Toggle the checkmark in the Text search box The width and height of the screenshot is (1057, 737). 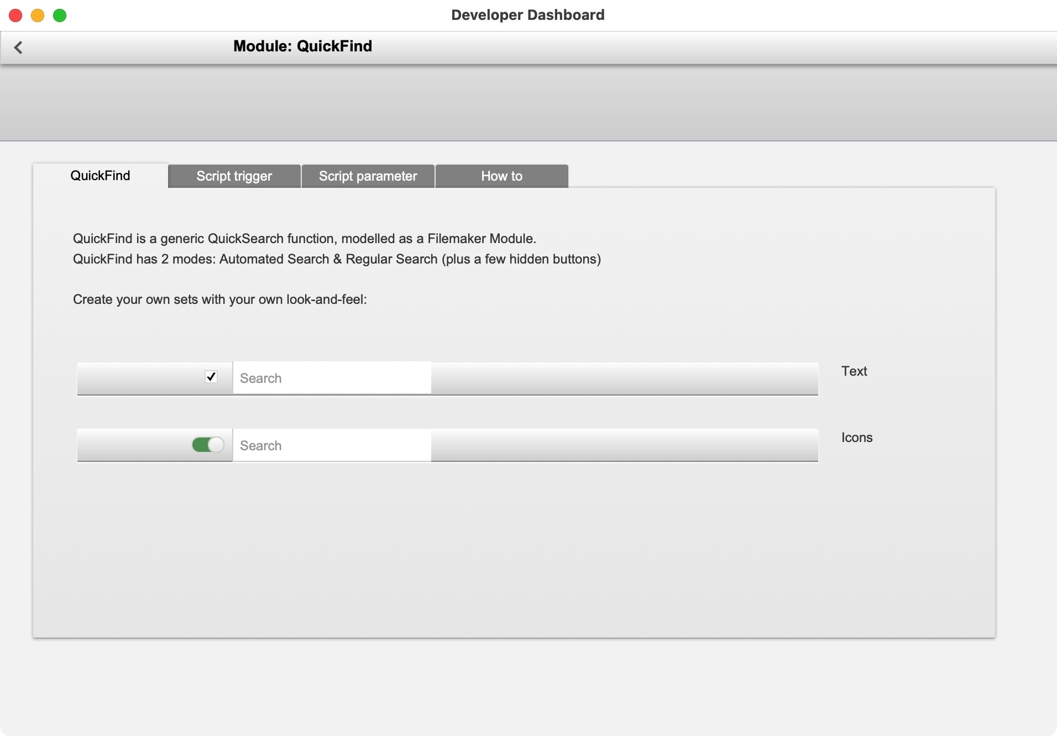[x=211, y=377]
